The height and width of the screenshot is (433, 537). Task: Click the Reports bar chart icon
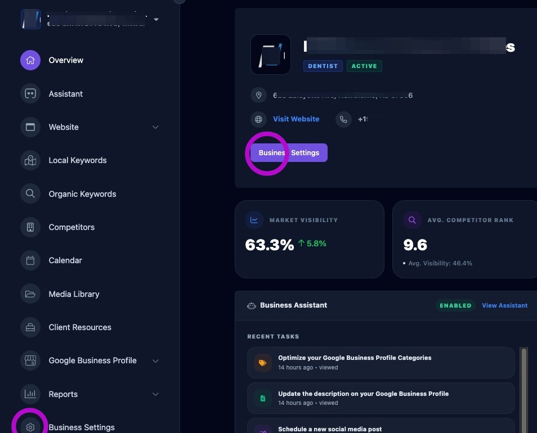[x=30, y=394]
